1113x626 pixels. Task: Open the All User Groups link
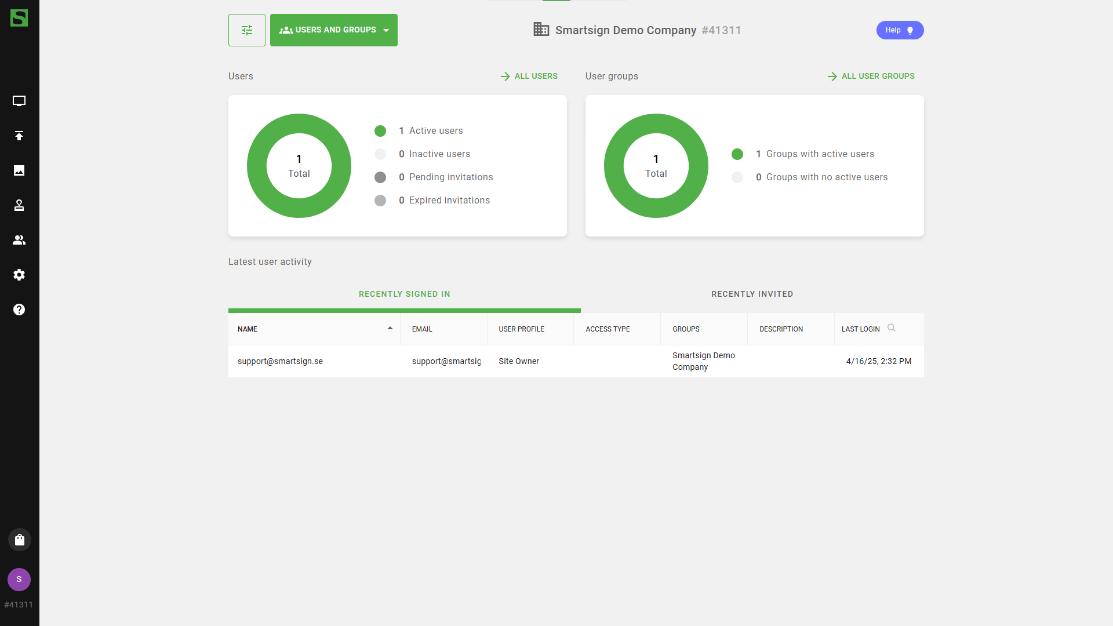coord(871,76)
